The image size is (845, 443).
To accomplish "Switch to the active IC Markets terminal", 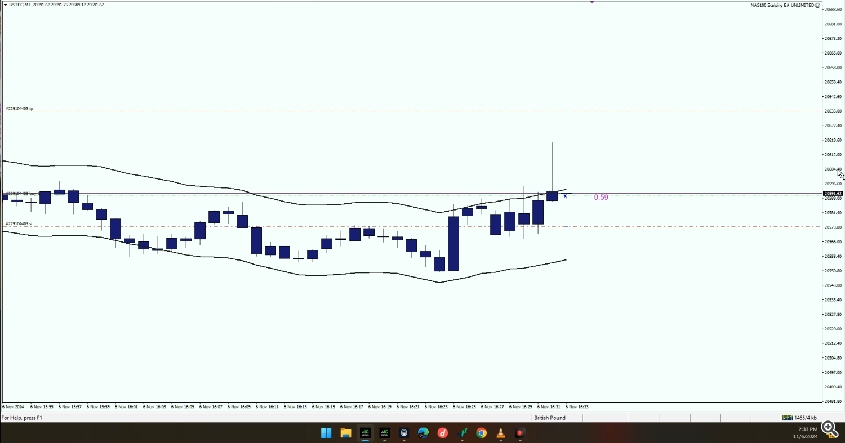I will (365, 433).
